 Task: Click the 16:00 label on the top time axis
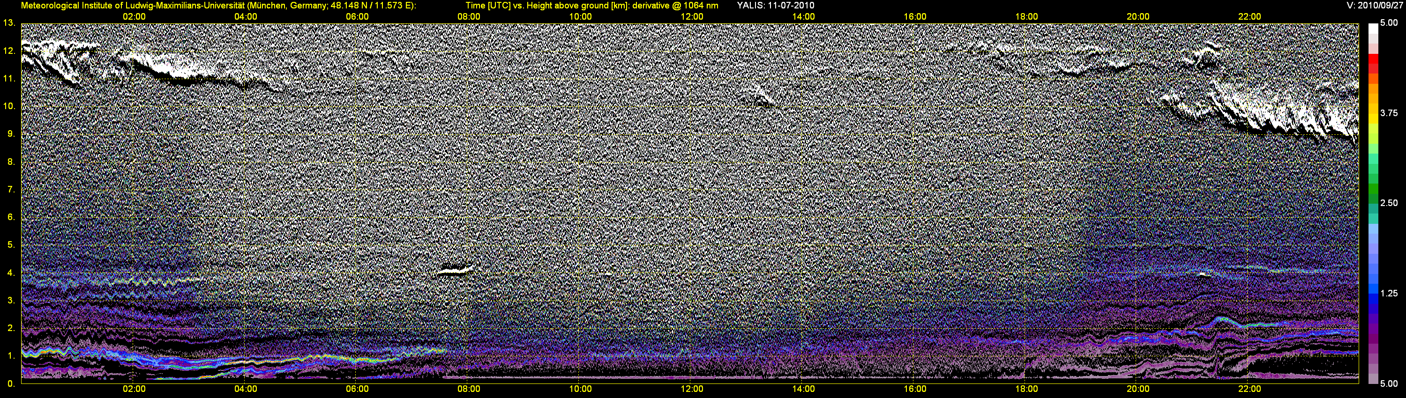pos(915,17)
